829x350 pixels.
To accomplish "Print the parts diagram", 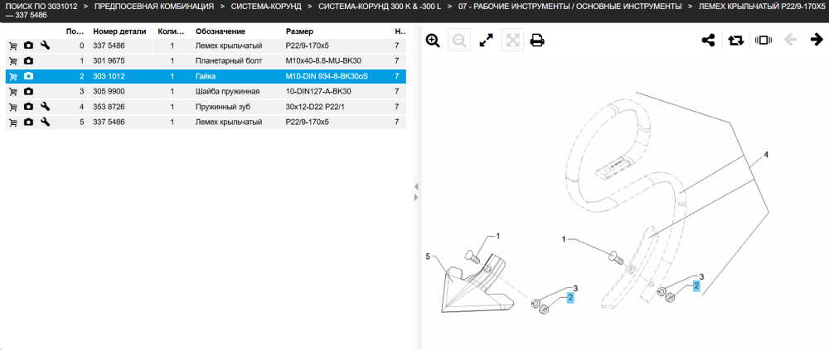I will coord(537,40).
